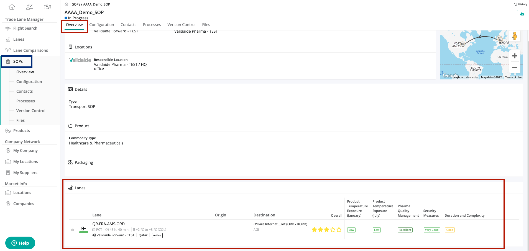
Task: Click the Google logo on the map
Action: click(451, 75)
